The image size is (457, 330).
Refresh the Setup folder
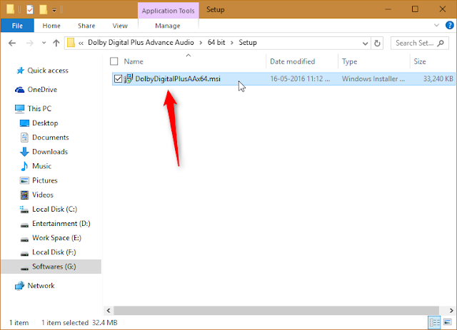coord(377,43)
